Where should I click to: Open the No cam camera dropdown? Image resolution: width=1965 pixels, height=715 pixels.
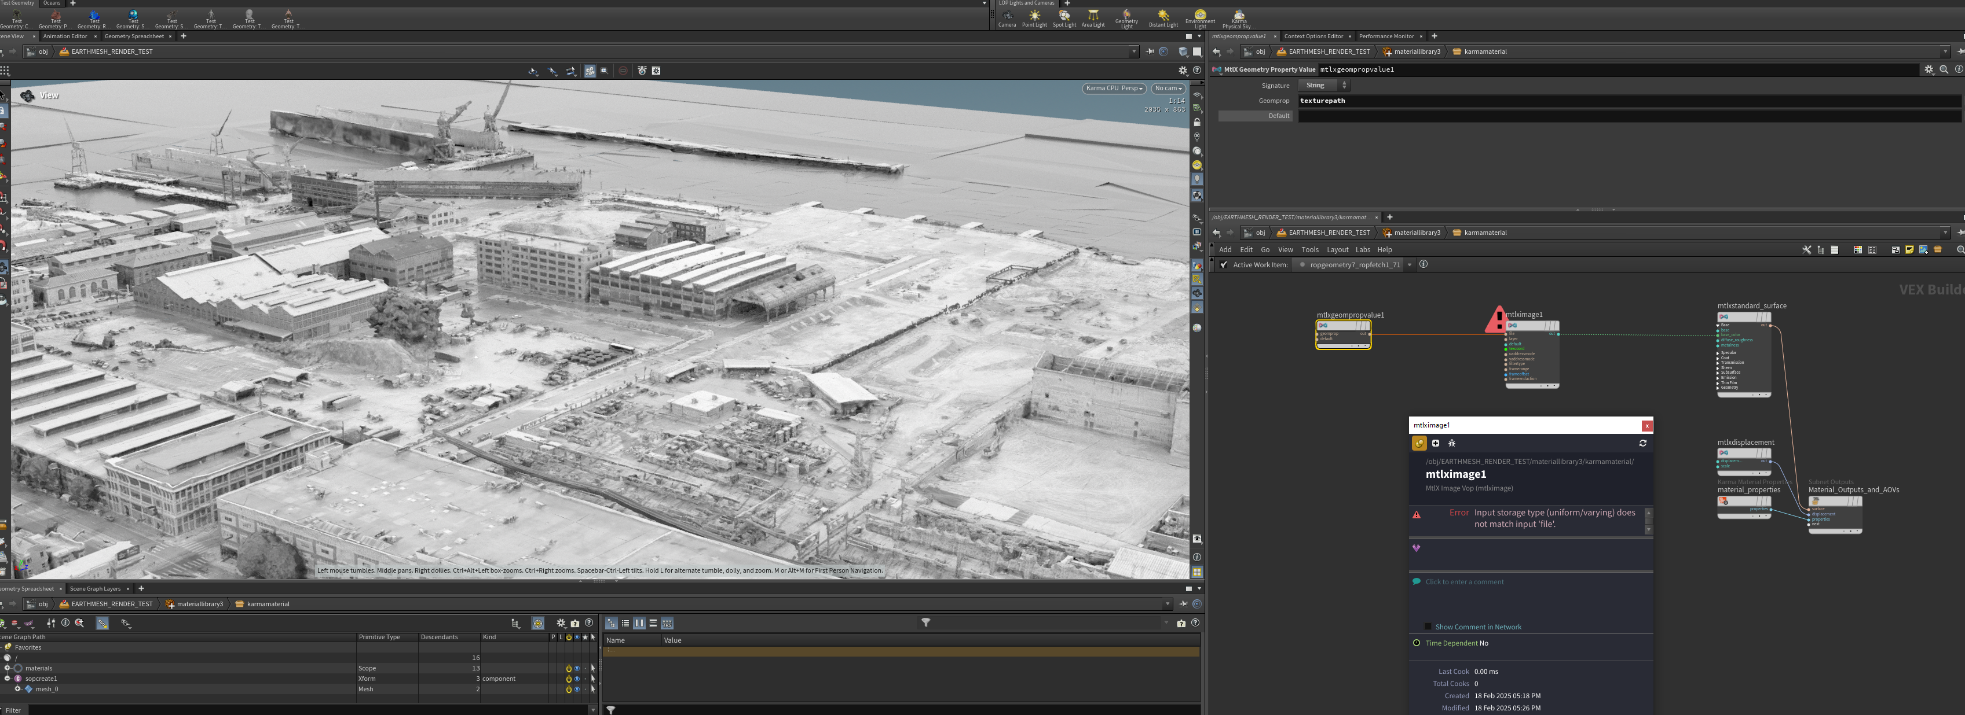pyautogui.click(x=1168, y=89)
